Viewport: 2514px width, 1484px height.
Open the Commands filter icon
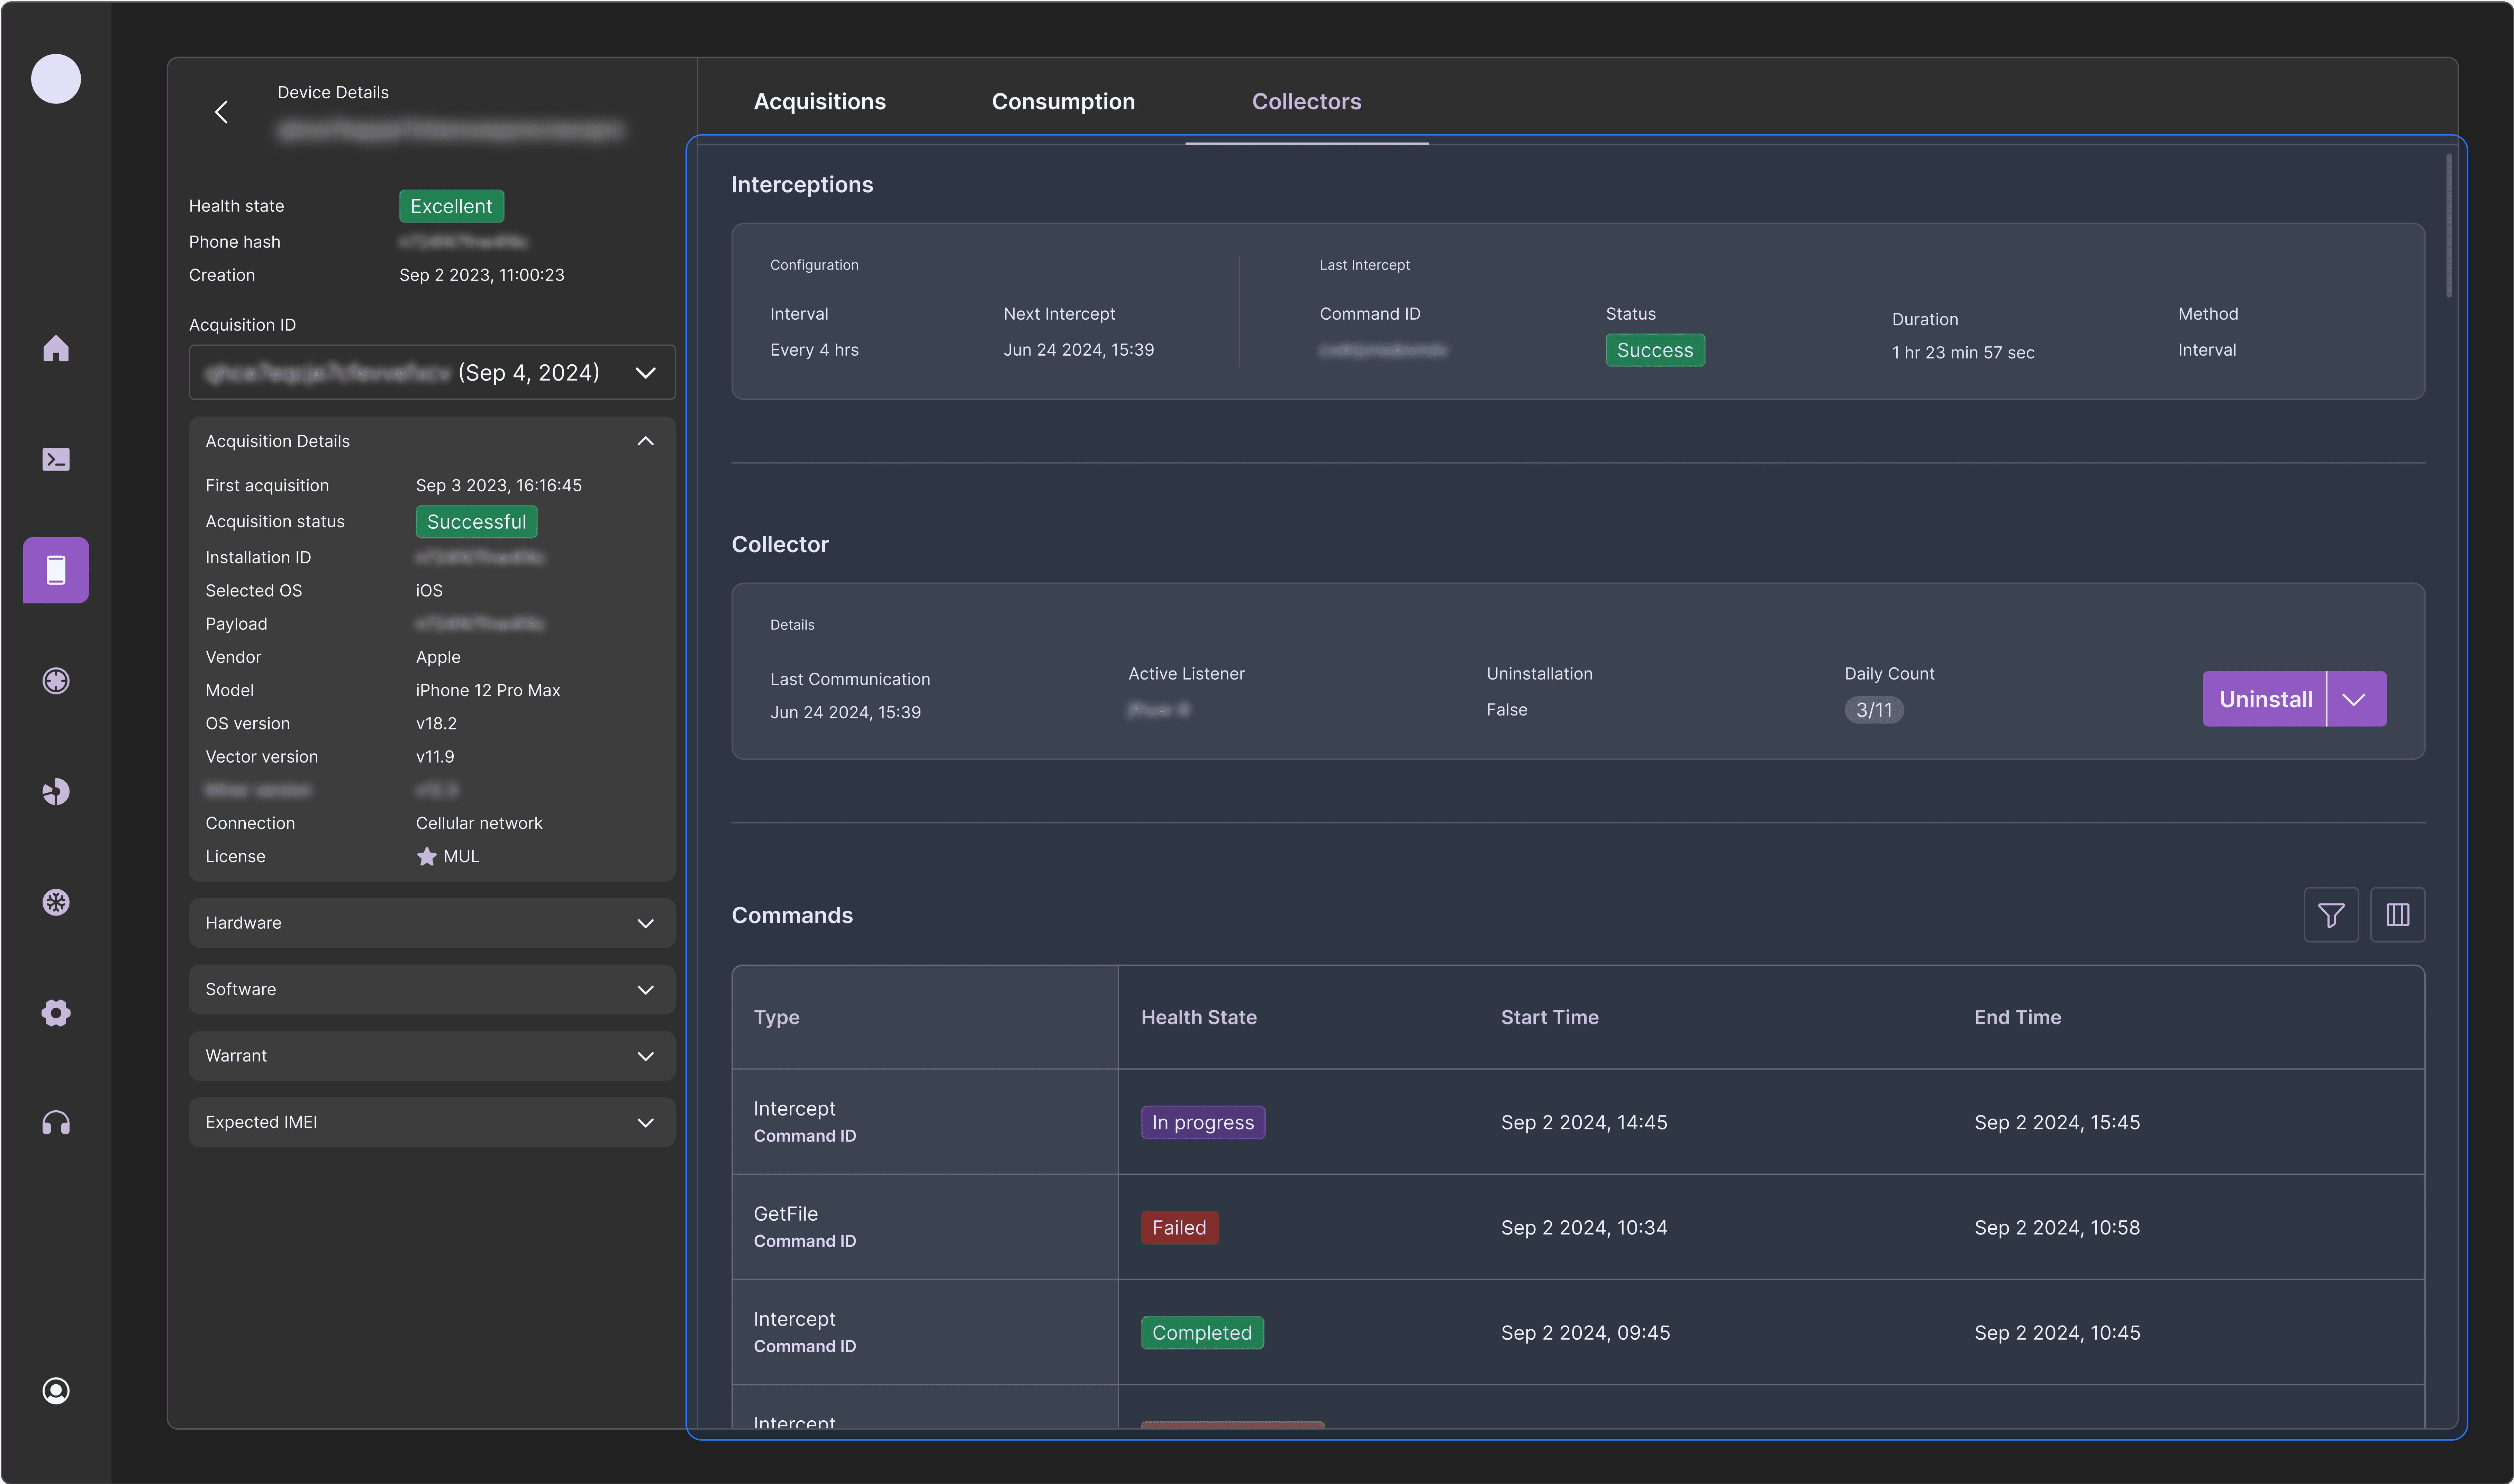[2331, 915]
